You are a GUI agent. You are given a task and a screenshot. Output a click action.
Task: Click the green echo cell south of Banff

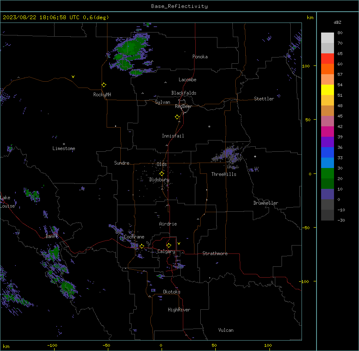[53, 253]
